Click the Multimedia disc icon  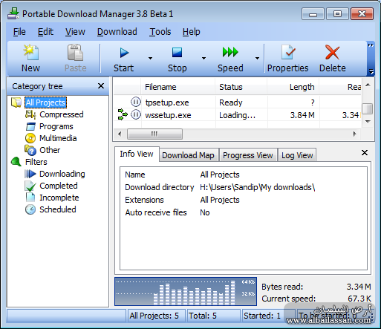coord(30,138)
